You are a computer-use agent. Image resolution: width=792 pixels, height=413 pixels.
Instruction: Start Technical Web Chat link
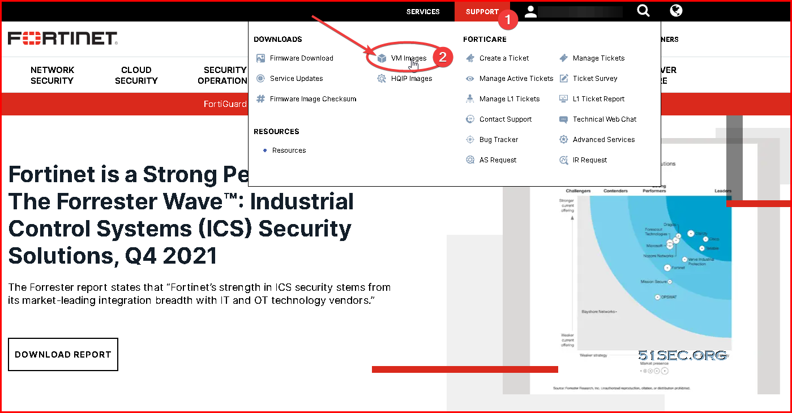click(x=605, y=119)
